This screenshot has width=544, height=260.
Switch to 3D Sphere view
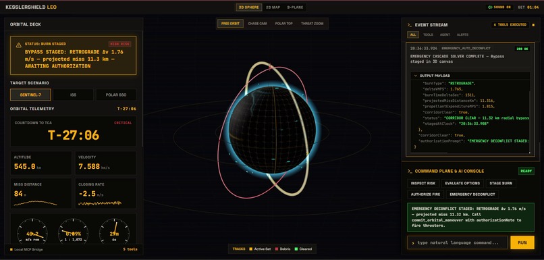click(249, 7)
